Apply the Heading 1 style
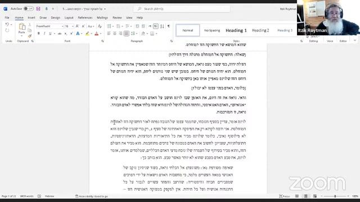This screenshot has height=202, width=360. pos(236,30)
